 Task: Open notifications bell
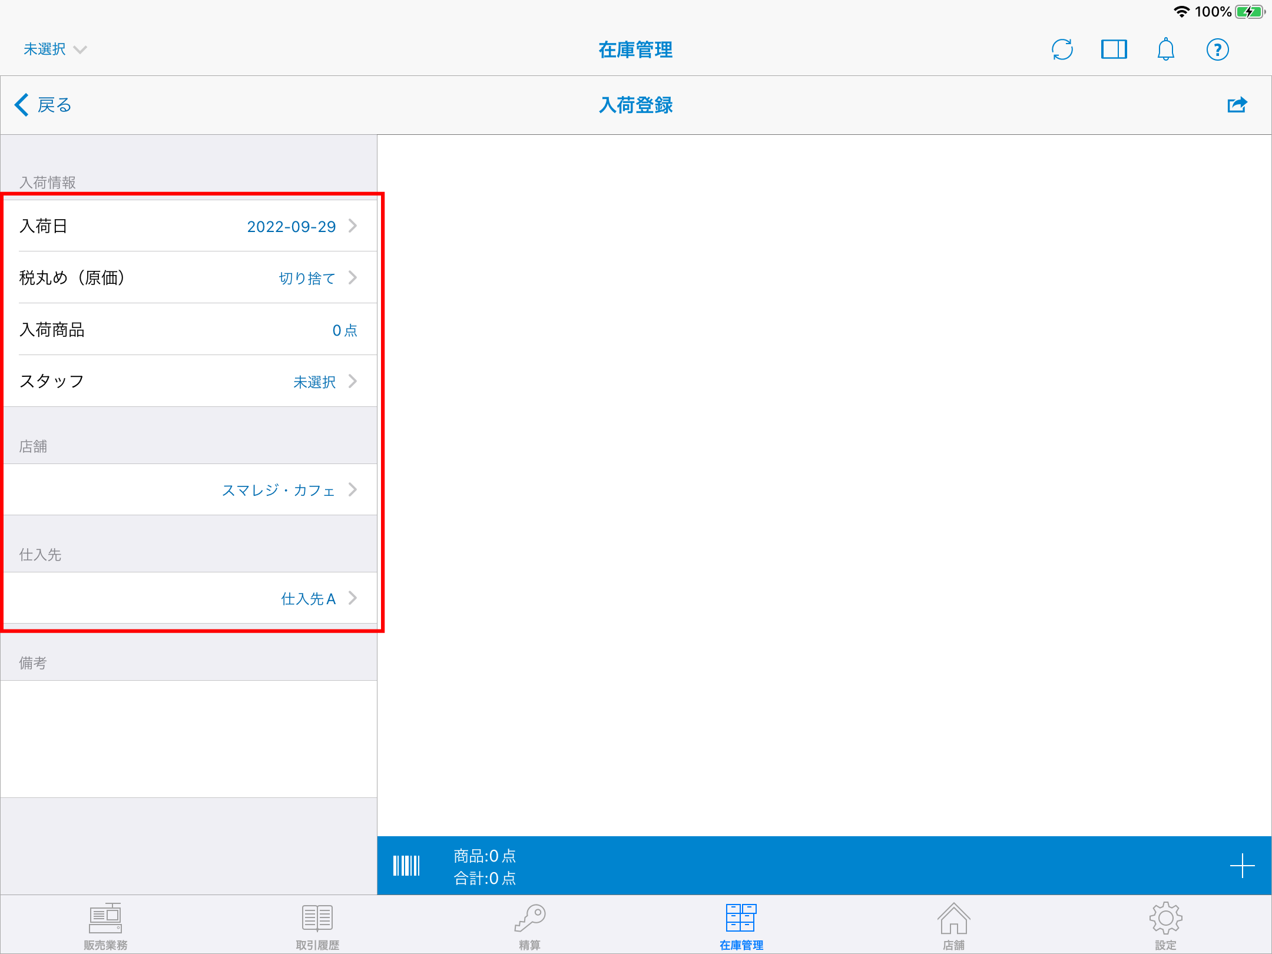1165,49
